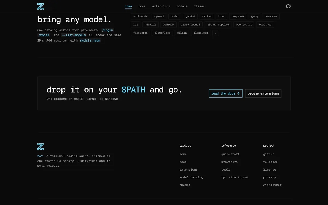Click the 'bring any model.' heading

[75, 20]
